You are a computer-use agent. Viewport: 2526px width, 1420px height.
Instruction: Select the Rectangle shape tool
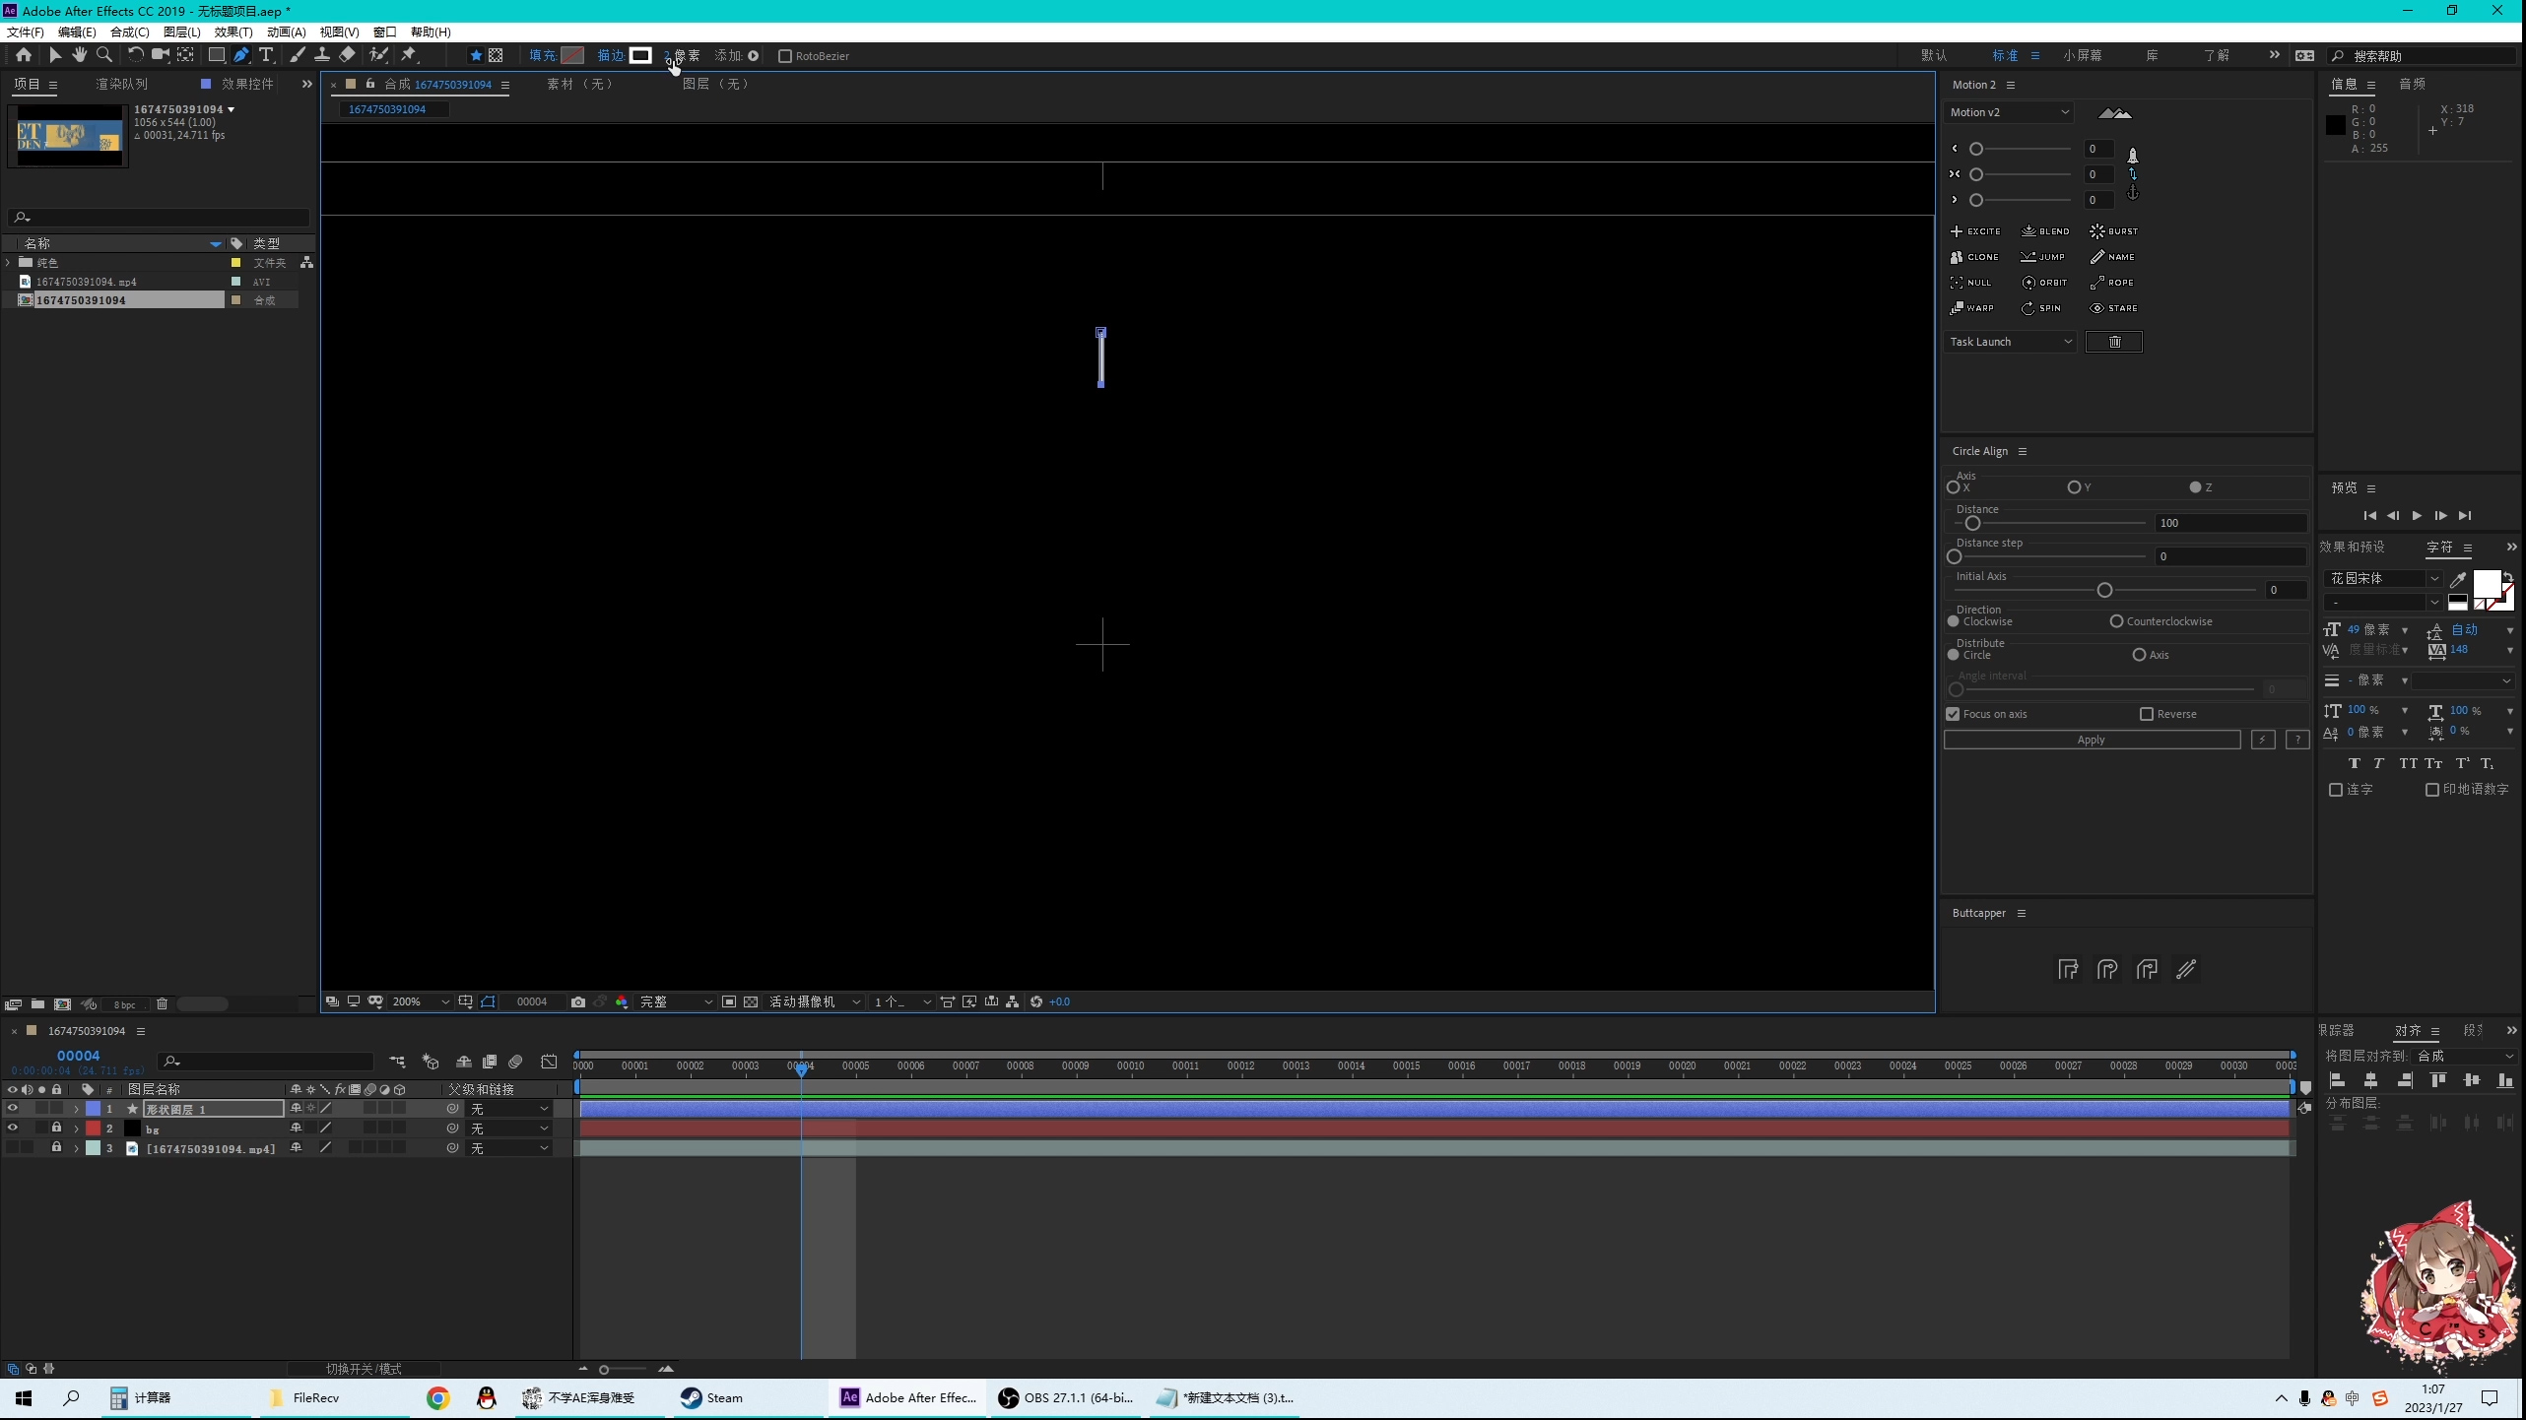tap(216, 55)
